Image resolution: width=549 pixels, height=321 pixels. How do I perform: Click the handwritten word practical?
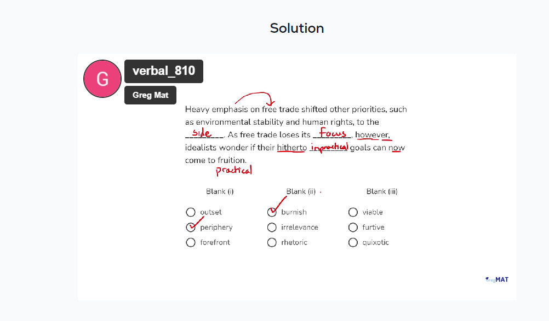click(234, 171)
